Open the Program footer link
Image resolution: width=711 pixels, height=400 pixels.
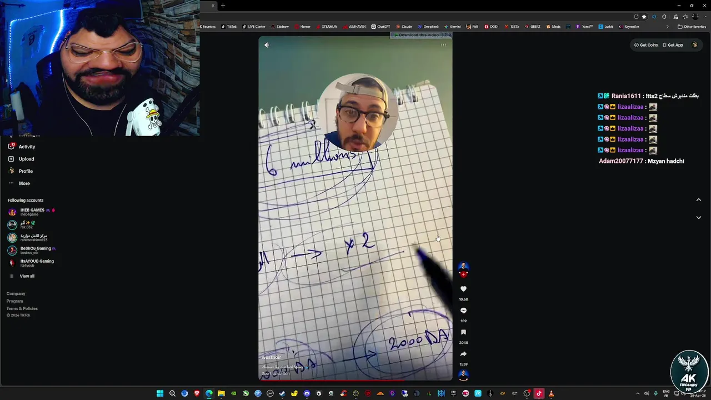pyautogui.click(x=14, y=301)
